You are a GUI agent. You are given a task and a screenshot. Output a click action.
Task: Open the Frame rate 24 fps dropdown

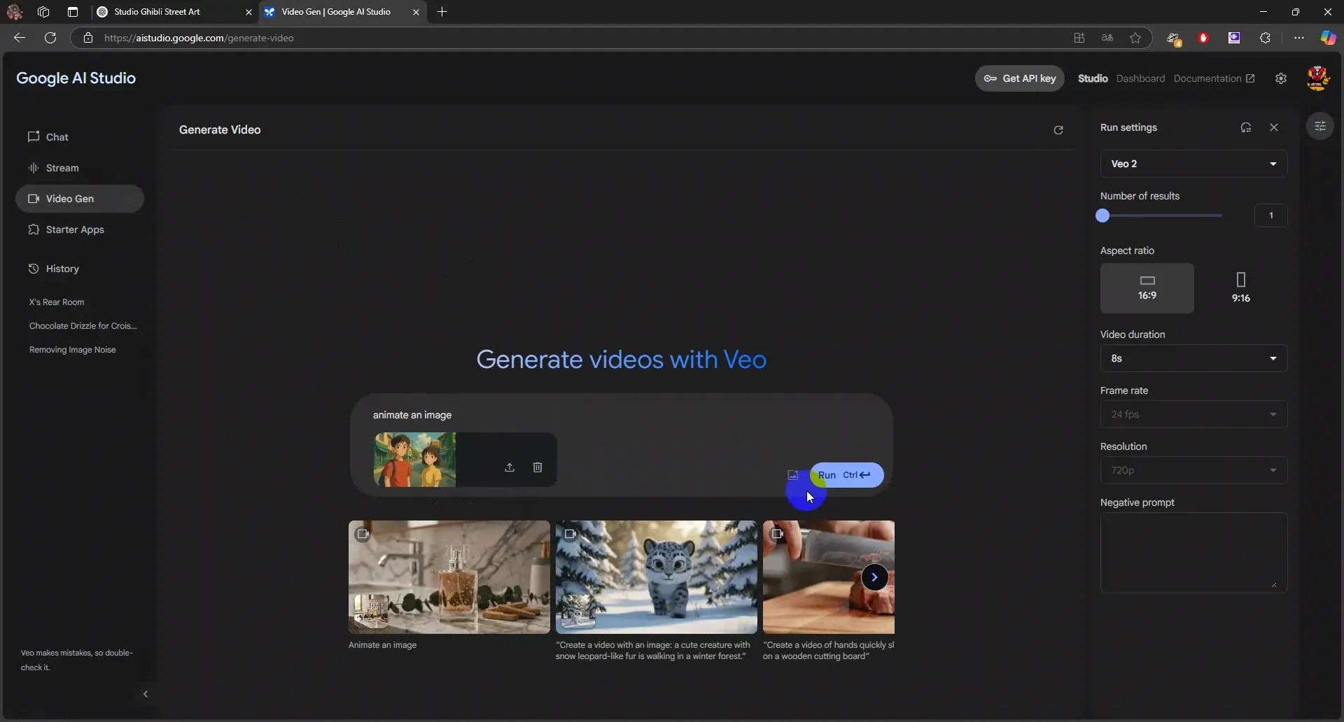coord(1193,414)
